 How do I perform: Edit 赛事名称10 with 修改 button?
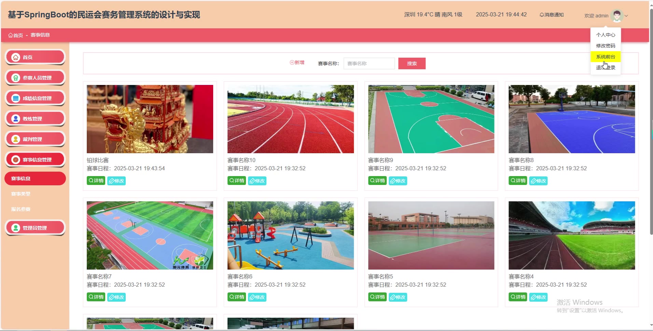[x=257, y=181]
